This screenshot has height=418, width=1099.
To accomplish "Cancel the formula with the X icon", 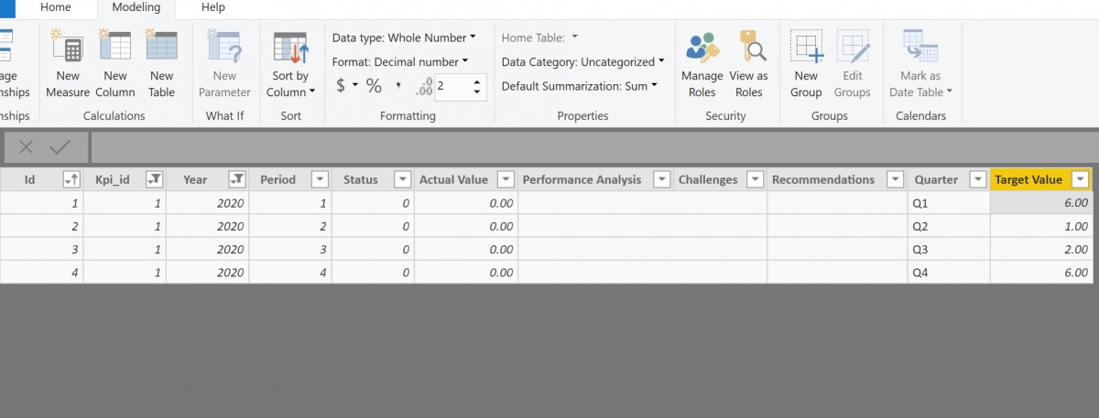I will click(27, 147).
